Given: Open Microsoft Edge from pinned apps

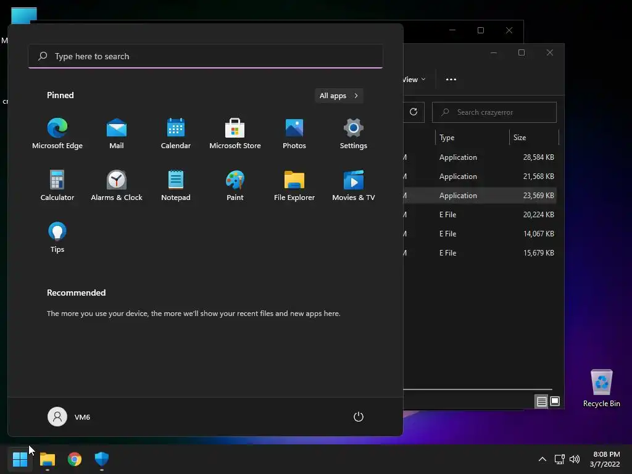Looking at the screenshot, I should [57, 134].
